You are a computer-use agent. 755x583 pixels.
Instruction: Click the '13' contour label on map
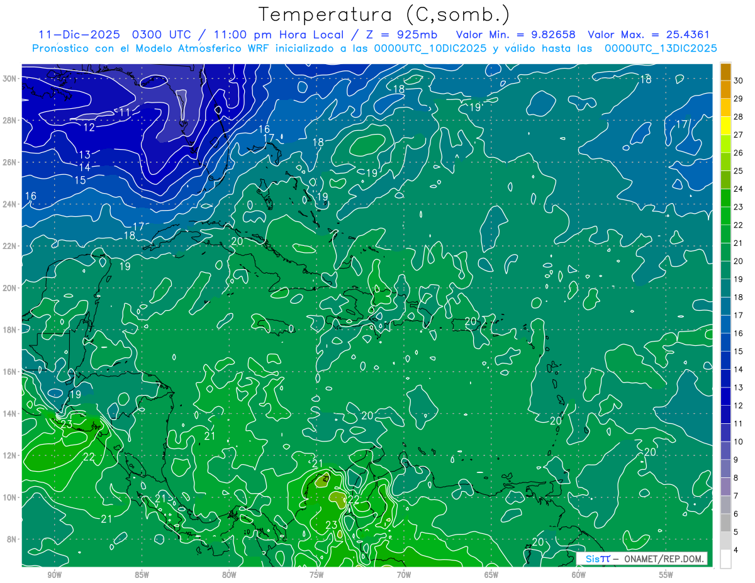coord(84,155)
